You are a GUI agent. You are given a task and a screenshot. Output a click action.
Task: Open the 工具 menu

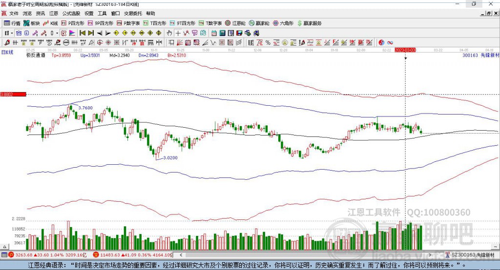pos(102,13)
